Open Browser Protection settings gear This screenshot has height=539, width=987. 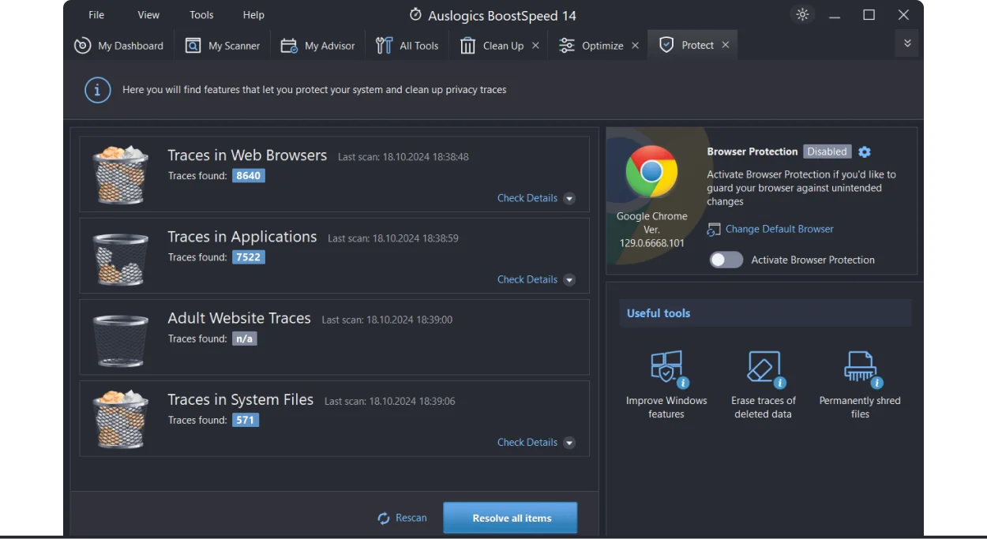[865, 152]
